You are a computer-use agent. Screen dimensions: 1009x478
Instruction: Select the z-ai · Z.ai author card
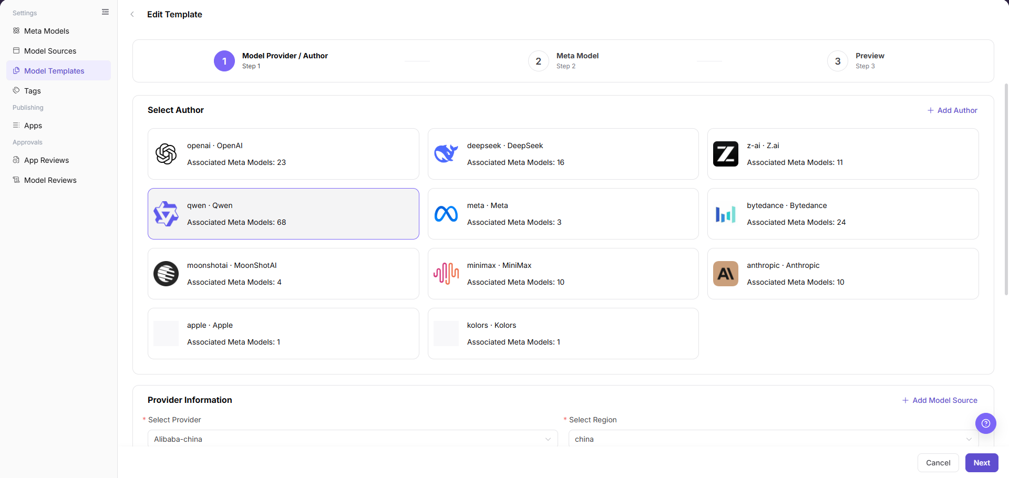(843, 154)
